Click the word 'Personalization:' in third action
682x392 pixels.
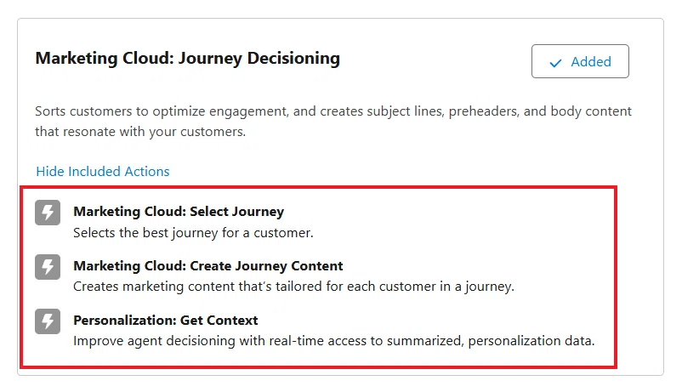click(x=125, y=321)
